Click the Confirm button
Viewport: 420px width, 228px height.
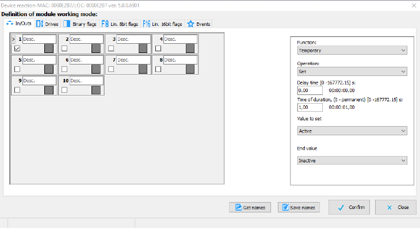click(x=349, y=207)
